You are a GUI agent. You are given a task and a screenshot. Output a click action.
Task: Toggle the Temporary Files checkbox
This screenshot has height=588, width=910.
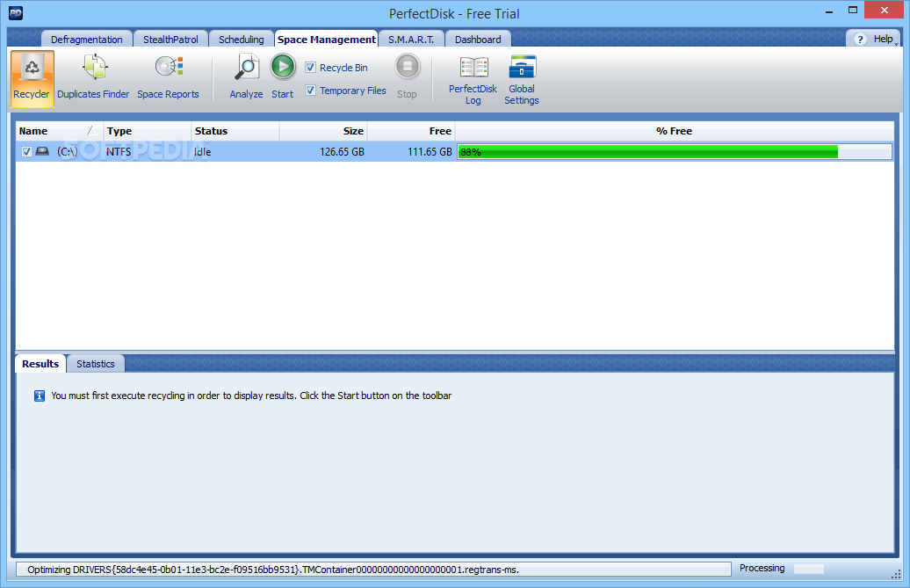pyautogui.click(x=310, y=90)
